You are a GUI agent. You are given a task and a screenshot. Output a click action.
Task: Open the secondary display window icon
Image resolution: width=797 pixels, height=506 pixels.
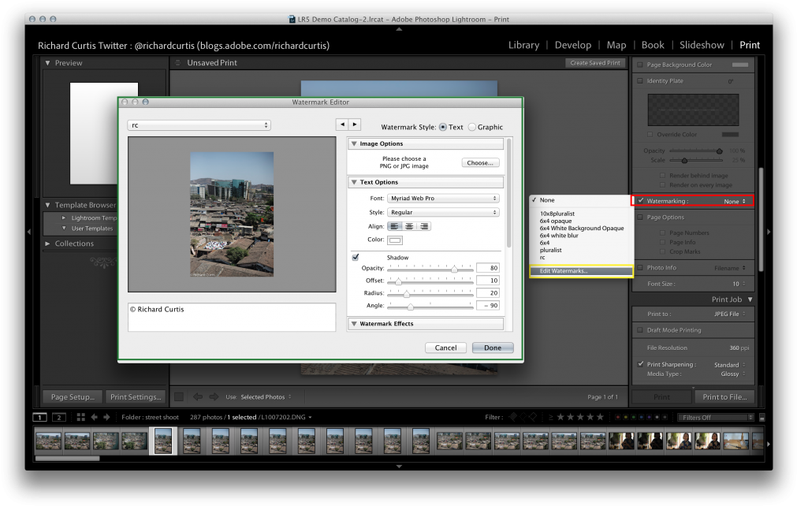click(59, 417)
